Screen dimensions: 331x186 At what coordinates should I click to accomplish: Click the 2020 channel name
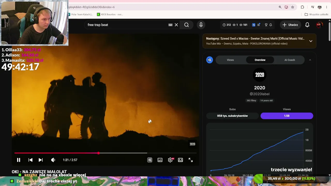coord(260,88)
